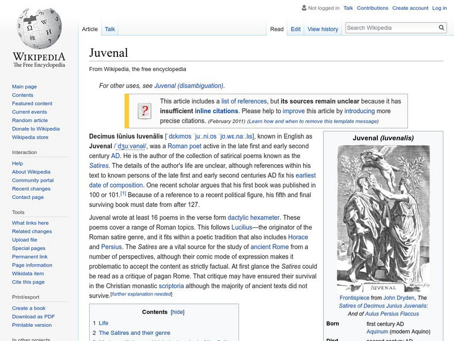Click Create a book
The image size is (454, 341).
(29, 308)
